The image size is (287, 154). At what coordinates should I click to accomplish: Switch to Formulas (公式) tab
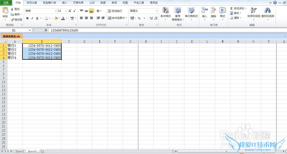point(92,3)
